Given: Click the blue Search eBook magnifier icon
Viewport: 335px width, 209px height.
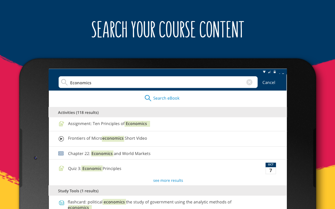Looking at the screenshot, I should pos(148,98).
